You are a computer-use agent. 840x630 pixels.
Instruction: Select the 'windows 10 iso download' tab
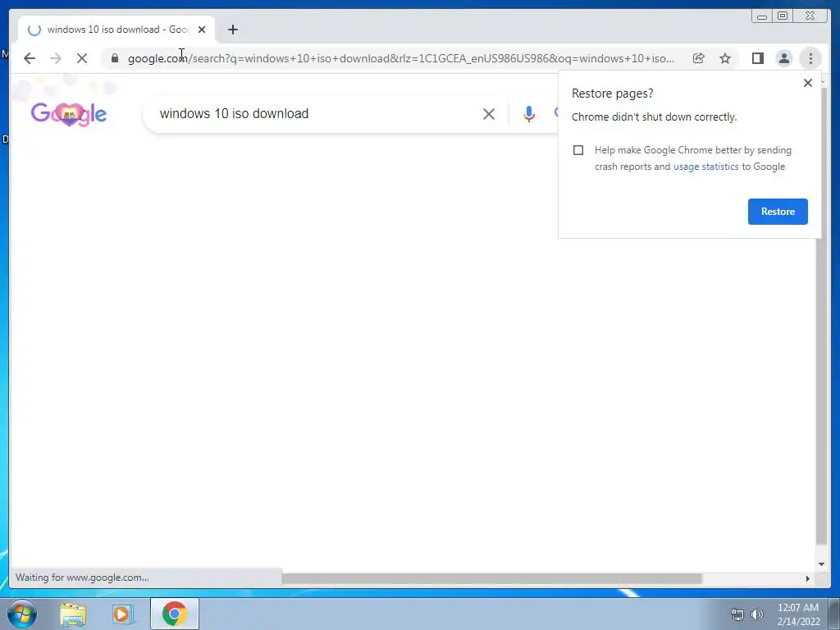point(116,30)
